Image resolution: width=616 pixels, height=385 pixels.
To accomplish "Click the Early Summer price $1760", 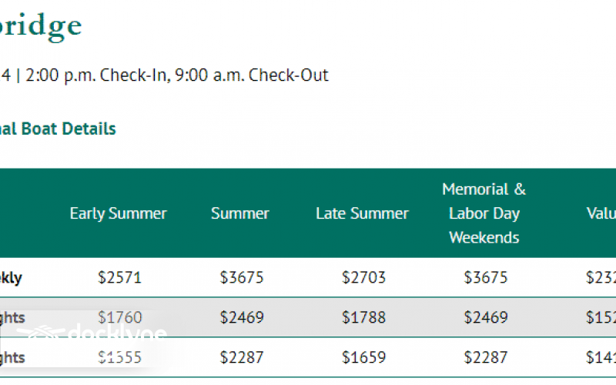I will pyautogui.click(x=120, y=316).
